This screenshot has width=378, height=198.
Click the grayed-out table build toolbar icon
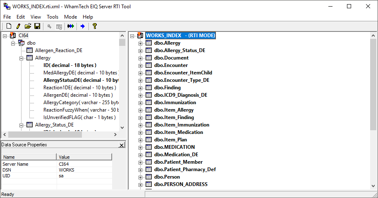coord(59,26)
